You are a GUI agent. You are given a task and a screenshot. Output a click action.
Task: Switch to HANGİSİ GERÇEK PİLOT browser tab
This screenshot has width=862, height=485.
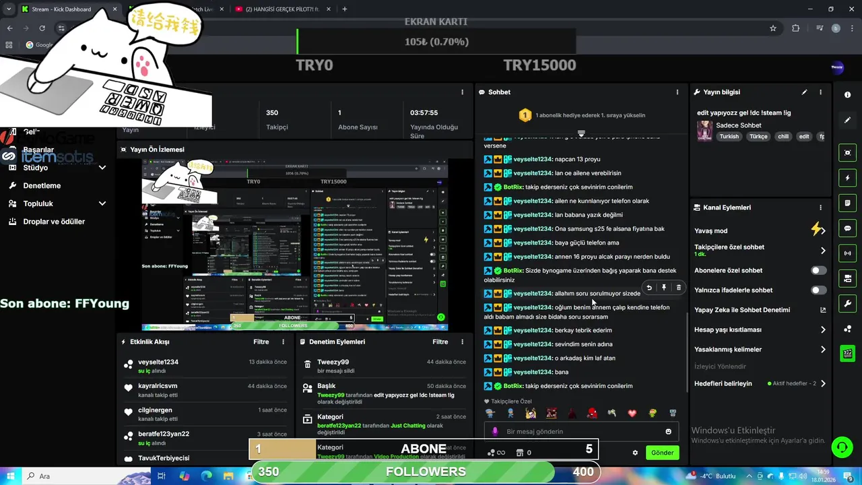(x=281, y=9)
